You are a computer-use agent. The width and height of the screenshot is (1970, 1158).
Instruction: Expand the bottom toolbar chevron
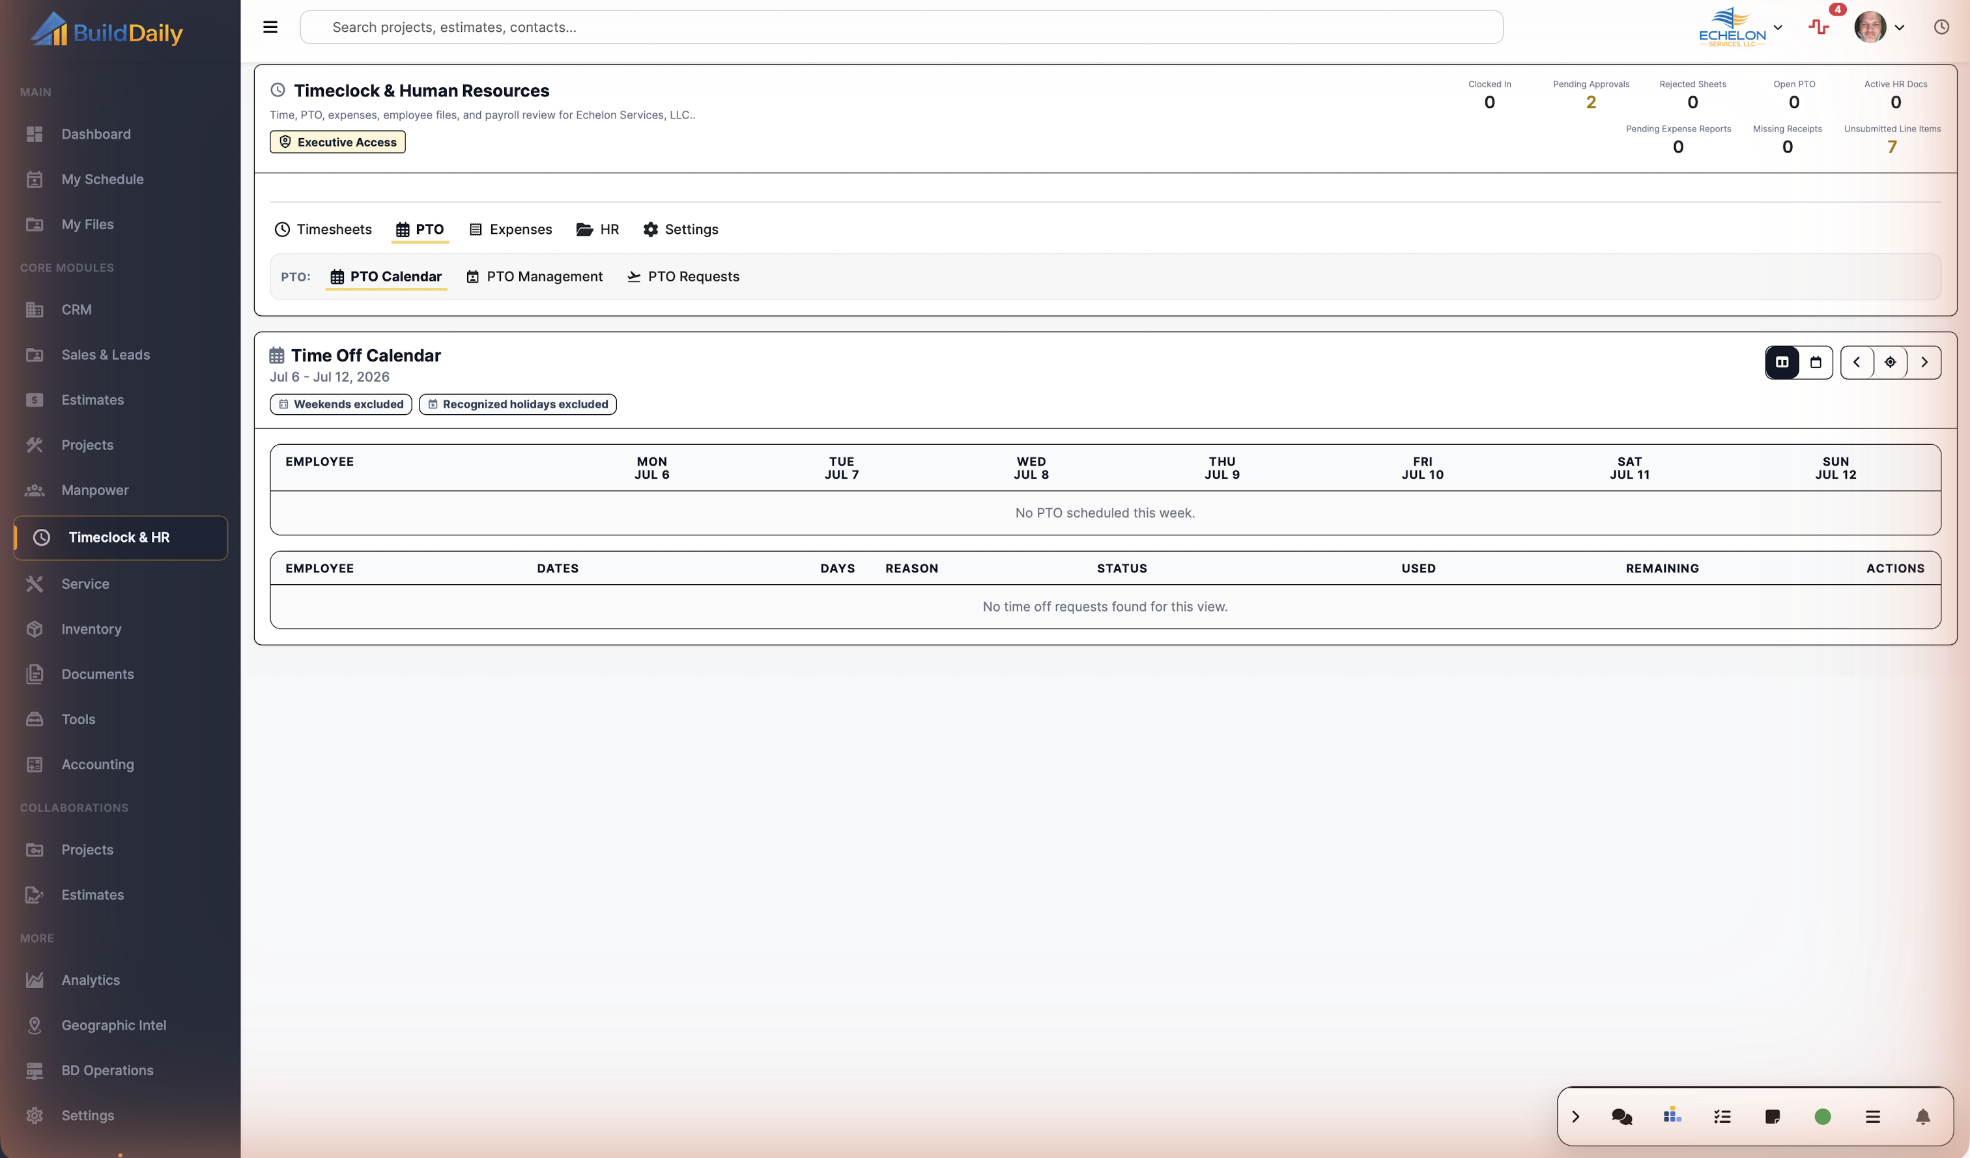(1576, 1116)
